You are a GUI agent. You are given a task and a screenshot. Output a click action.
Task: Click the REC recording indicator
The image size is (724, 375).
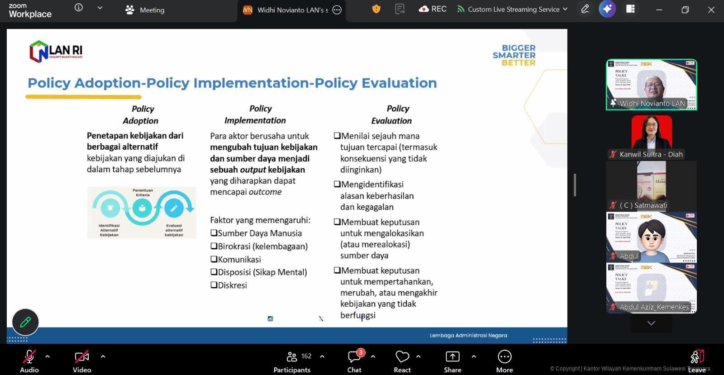[x=433, y=9]
